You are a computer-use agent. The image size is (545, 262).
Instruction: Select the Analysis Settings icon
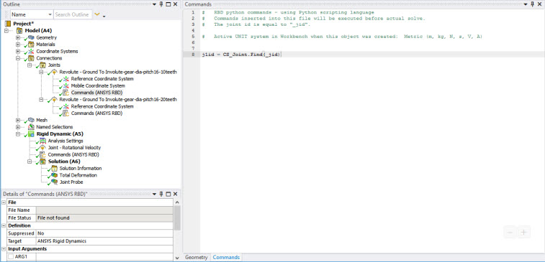coord(42,141)
